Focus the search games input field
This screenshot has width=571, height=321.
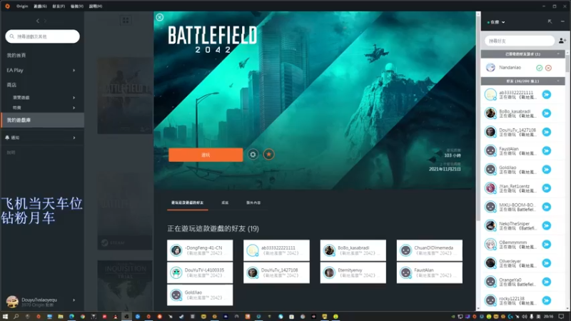pos(42,36)
